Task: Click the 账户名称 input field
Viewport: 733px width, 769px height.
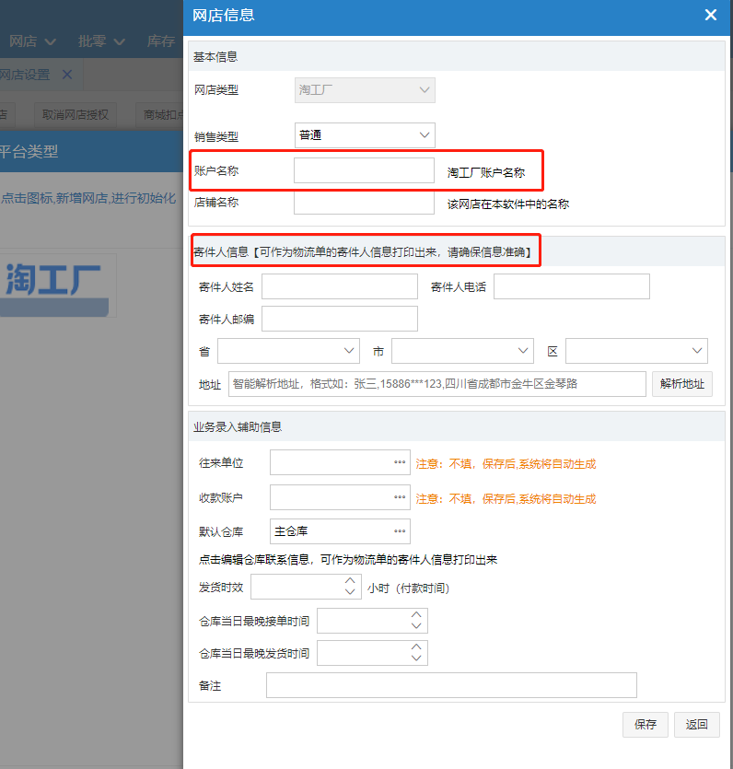Action: coord(364,170)
